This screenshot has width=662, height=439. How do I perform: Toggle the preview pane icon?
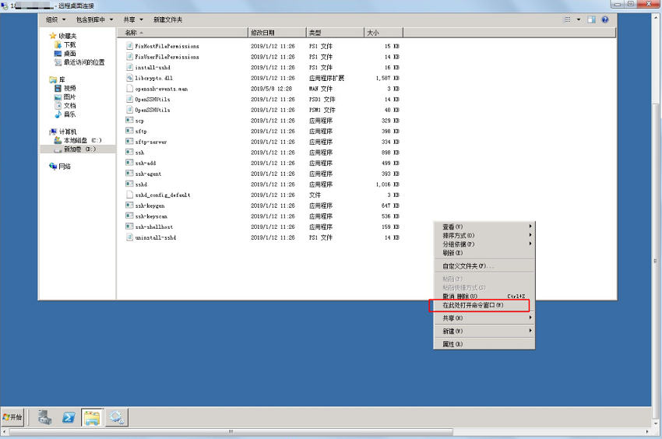point(591,19)
